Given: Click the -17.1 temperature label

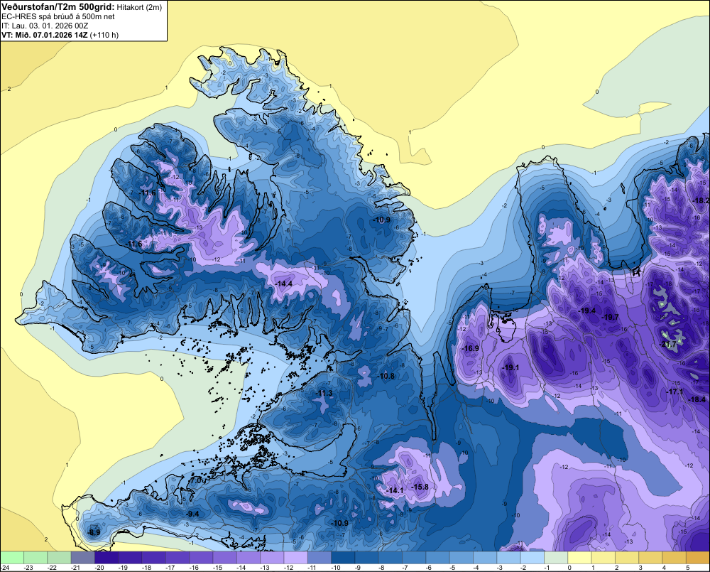Looking at the screenshot, I should pyautogui.click(x=675, y=392).
